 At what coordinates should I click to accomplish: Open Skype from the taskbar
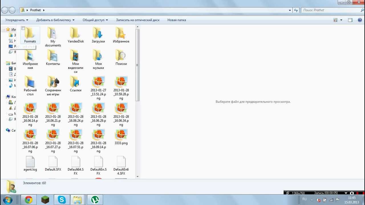62,200
